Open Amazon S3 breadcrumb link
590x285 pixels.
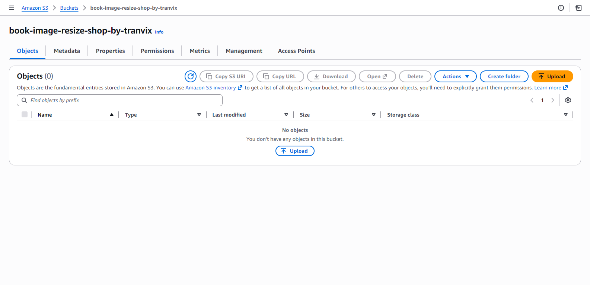[35, 8]
